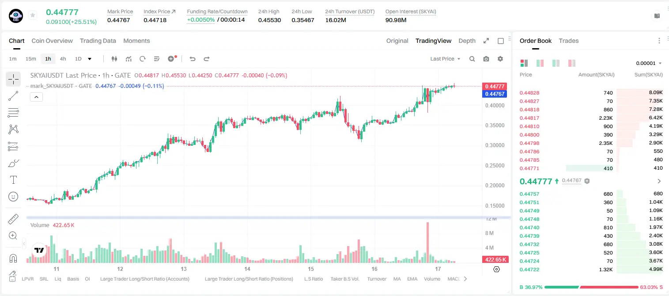The height and width of the screenshot is (296, 669).
Task: Select the ruler measure tool
Action: click(13, 219)
